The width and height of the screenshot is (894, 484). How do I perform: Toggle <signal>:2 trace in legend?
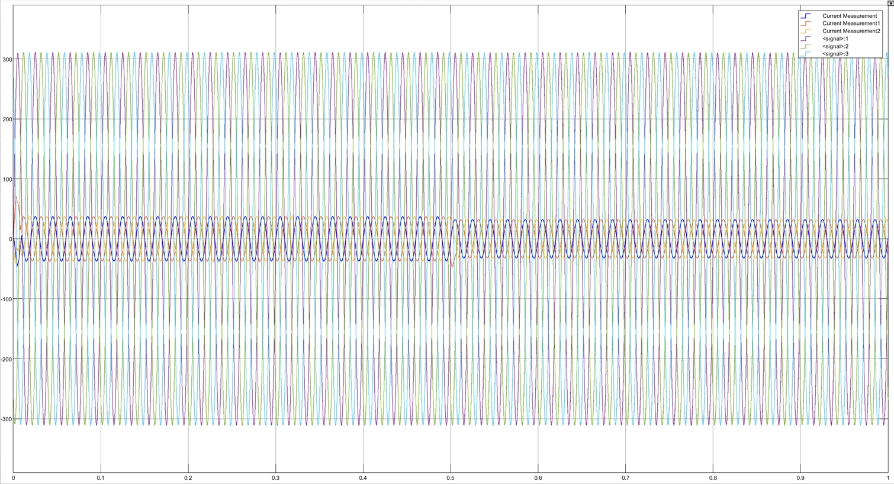click(x=835, y=46)
